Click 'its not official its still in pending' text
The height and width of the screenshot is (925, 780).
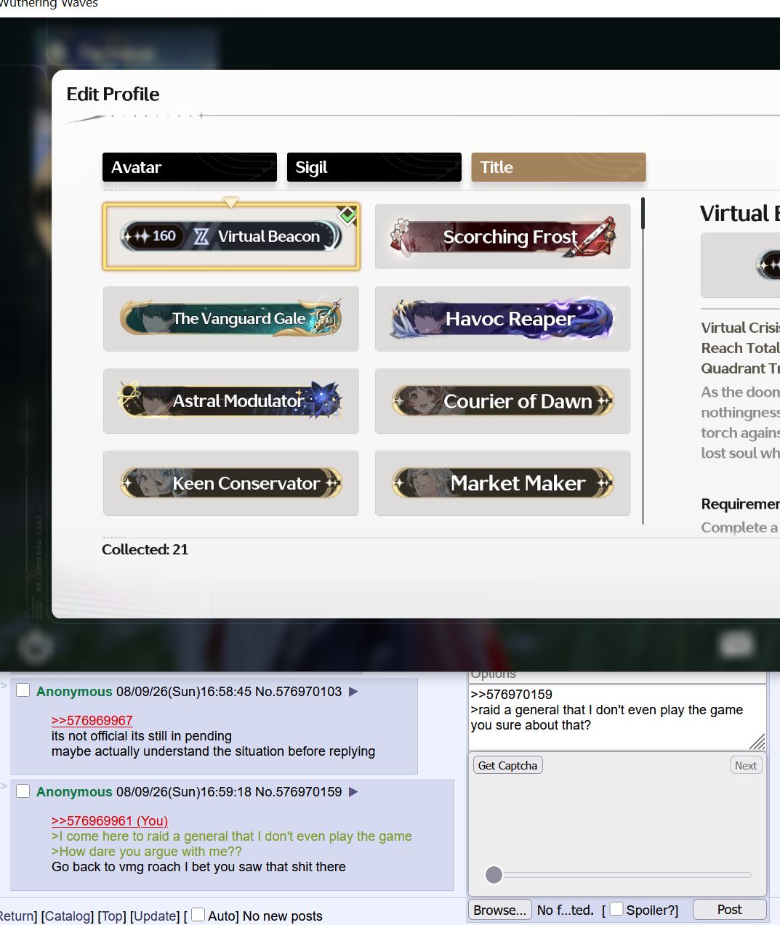coord(142,736)
